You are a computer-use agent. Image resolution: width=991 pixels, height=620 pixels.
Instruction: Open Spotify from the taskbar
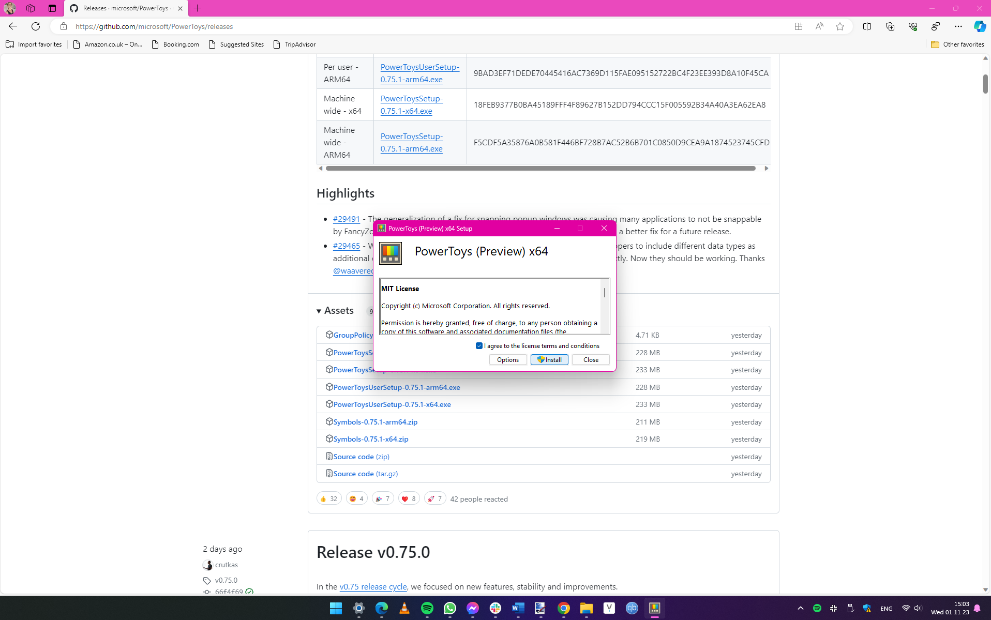tap(427, 608)
